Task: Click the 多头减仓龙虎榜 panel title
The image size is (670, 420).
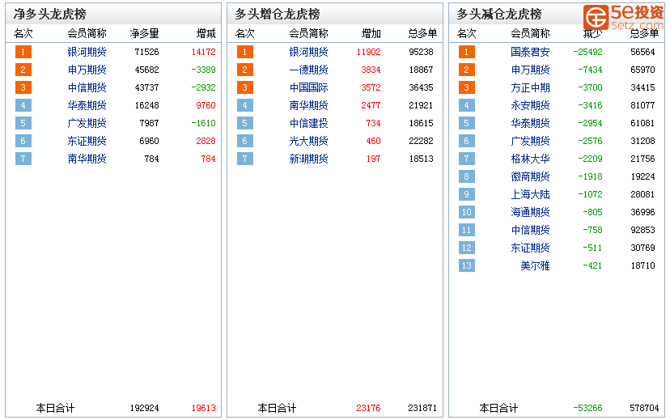Action: (499, 14)
